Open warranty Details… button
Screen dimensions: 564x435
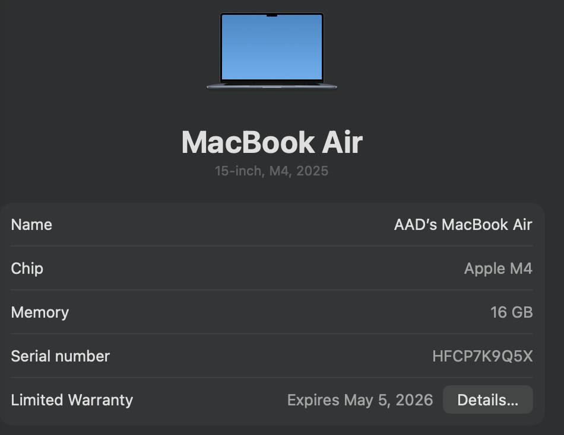tap(487, 400)
